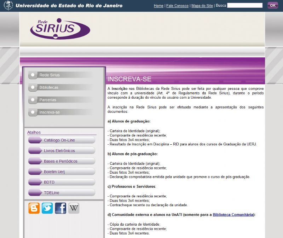Open Bases e Periódicos shortcut

(62, 161)
